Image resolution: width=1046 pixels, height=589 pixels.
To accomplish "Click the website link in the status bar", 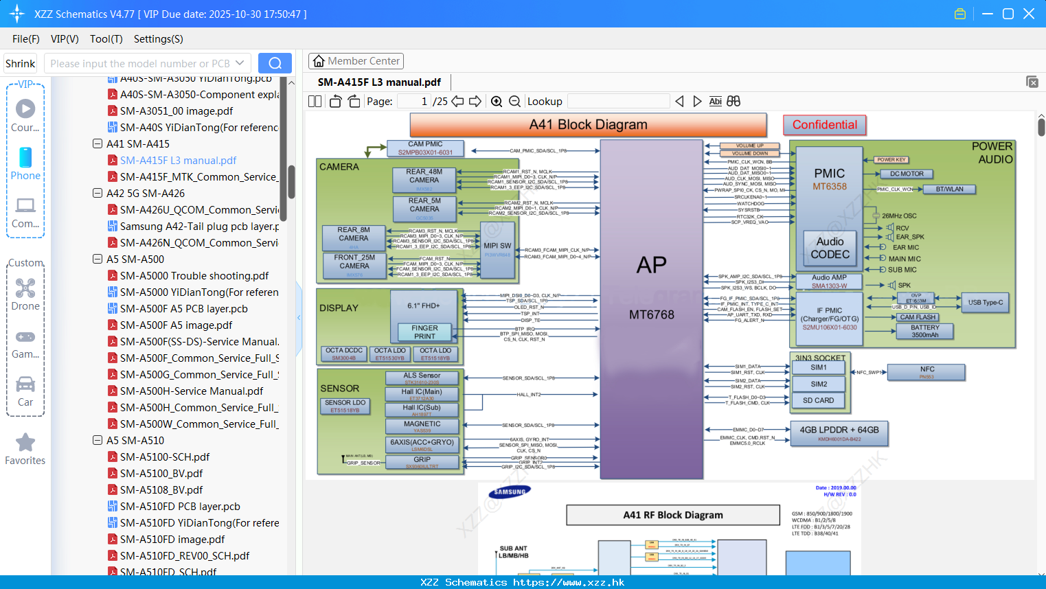I will pyautogui.click(x=569, y=582).
